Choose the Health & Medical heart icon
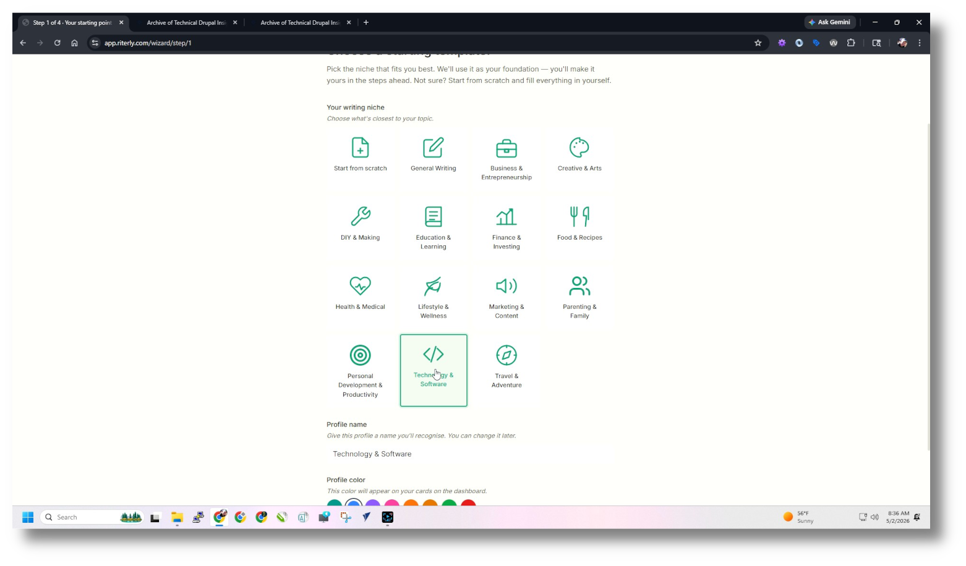Screen dimensions: 966x566 coord(361,286)
